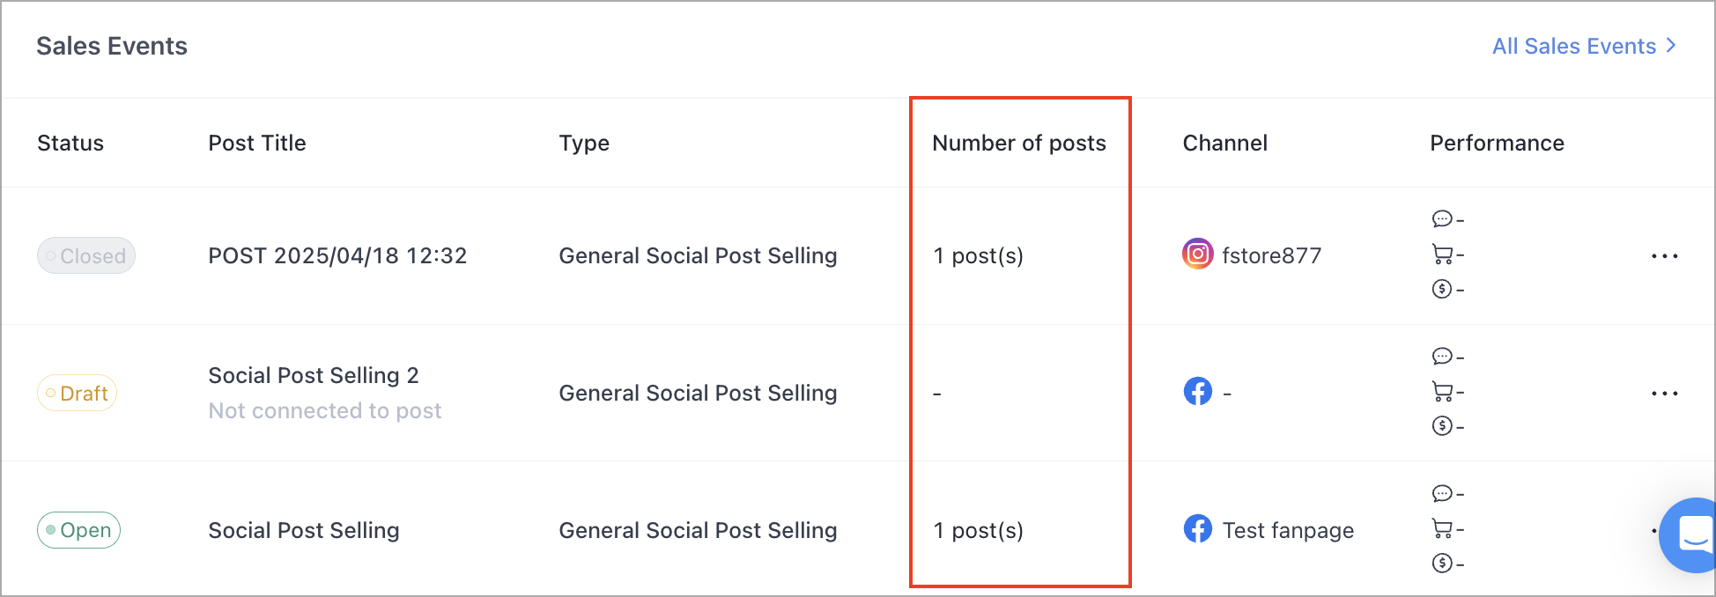
Task: Open All Sales Events link
Action: click(x=1573, y=46)
